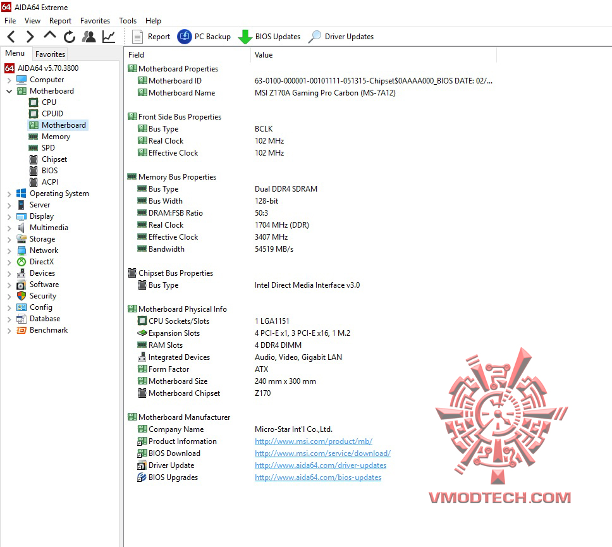Click the Multimedia speaker icon

[21, 228]
